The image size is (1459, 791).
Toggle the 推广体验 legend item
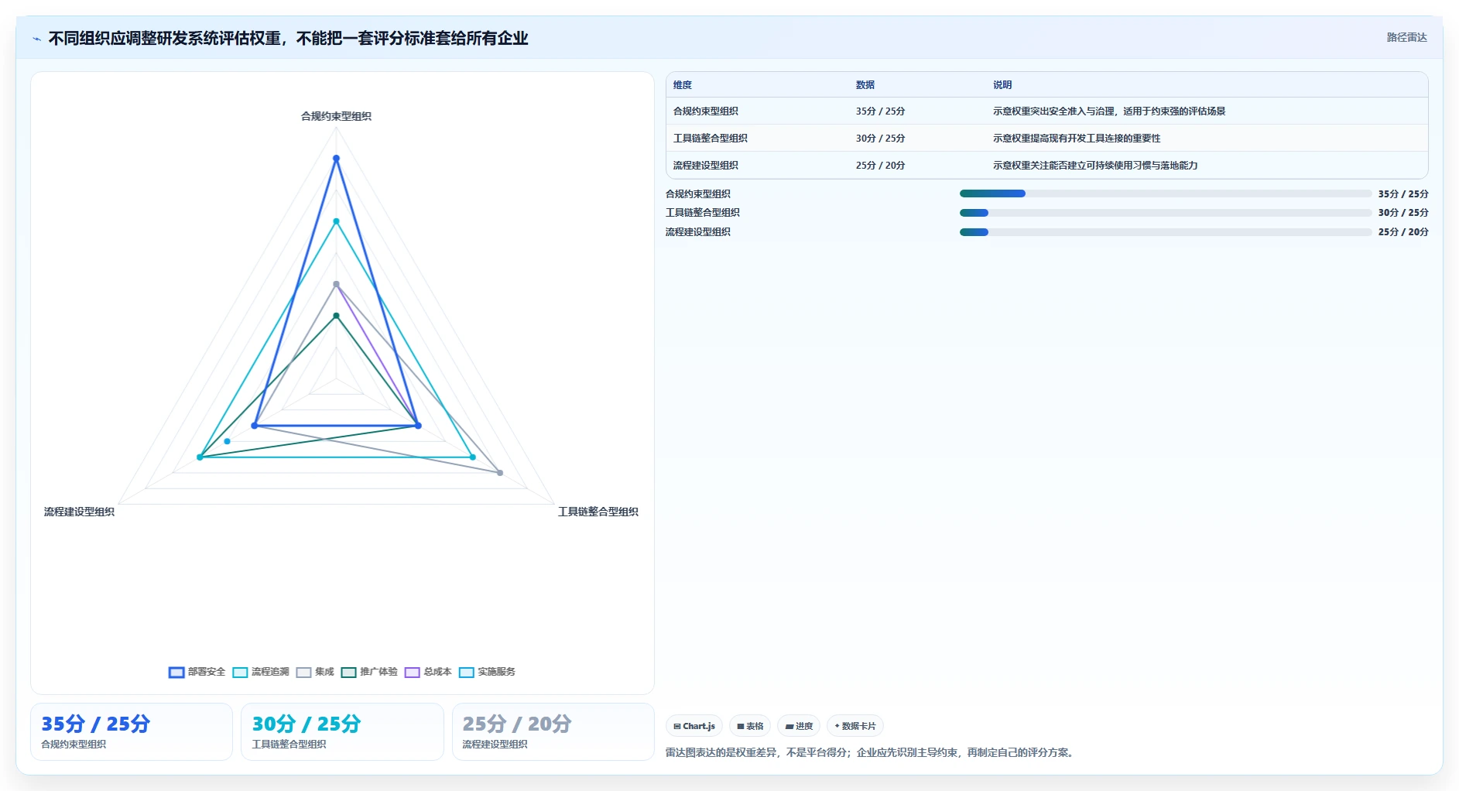tap(369, 672)
